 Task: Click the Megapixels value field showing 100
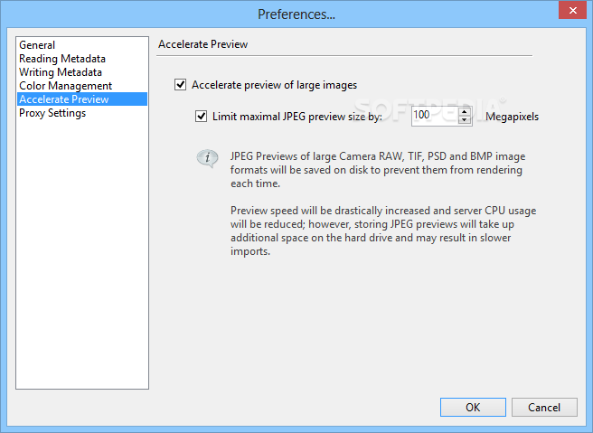tap(434, 116)
